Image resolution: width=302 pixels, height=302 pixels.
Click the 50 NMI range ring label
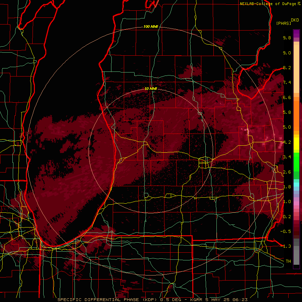point(151,89)
